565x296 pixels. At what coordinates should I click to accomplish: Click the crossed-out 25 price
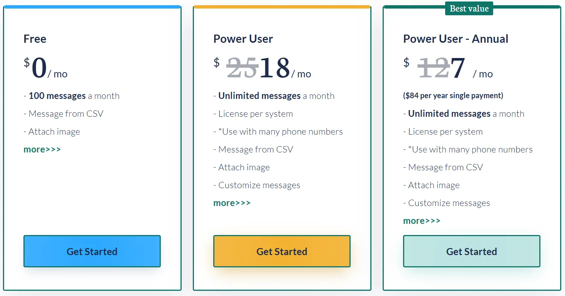coord(242,68)
